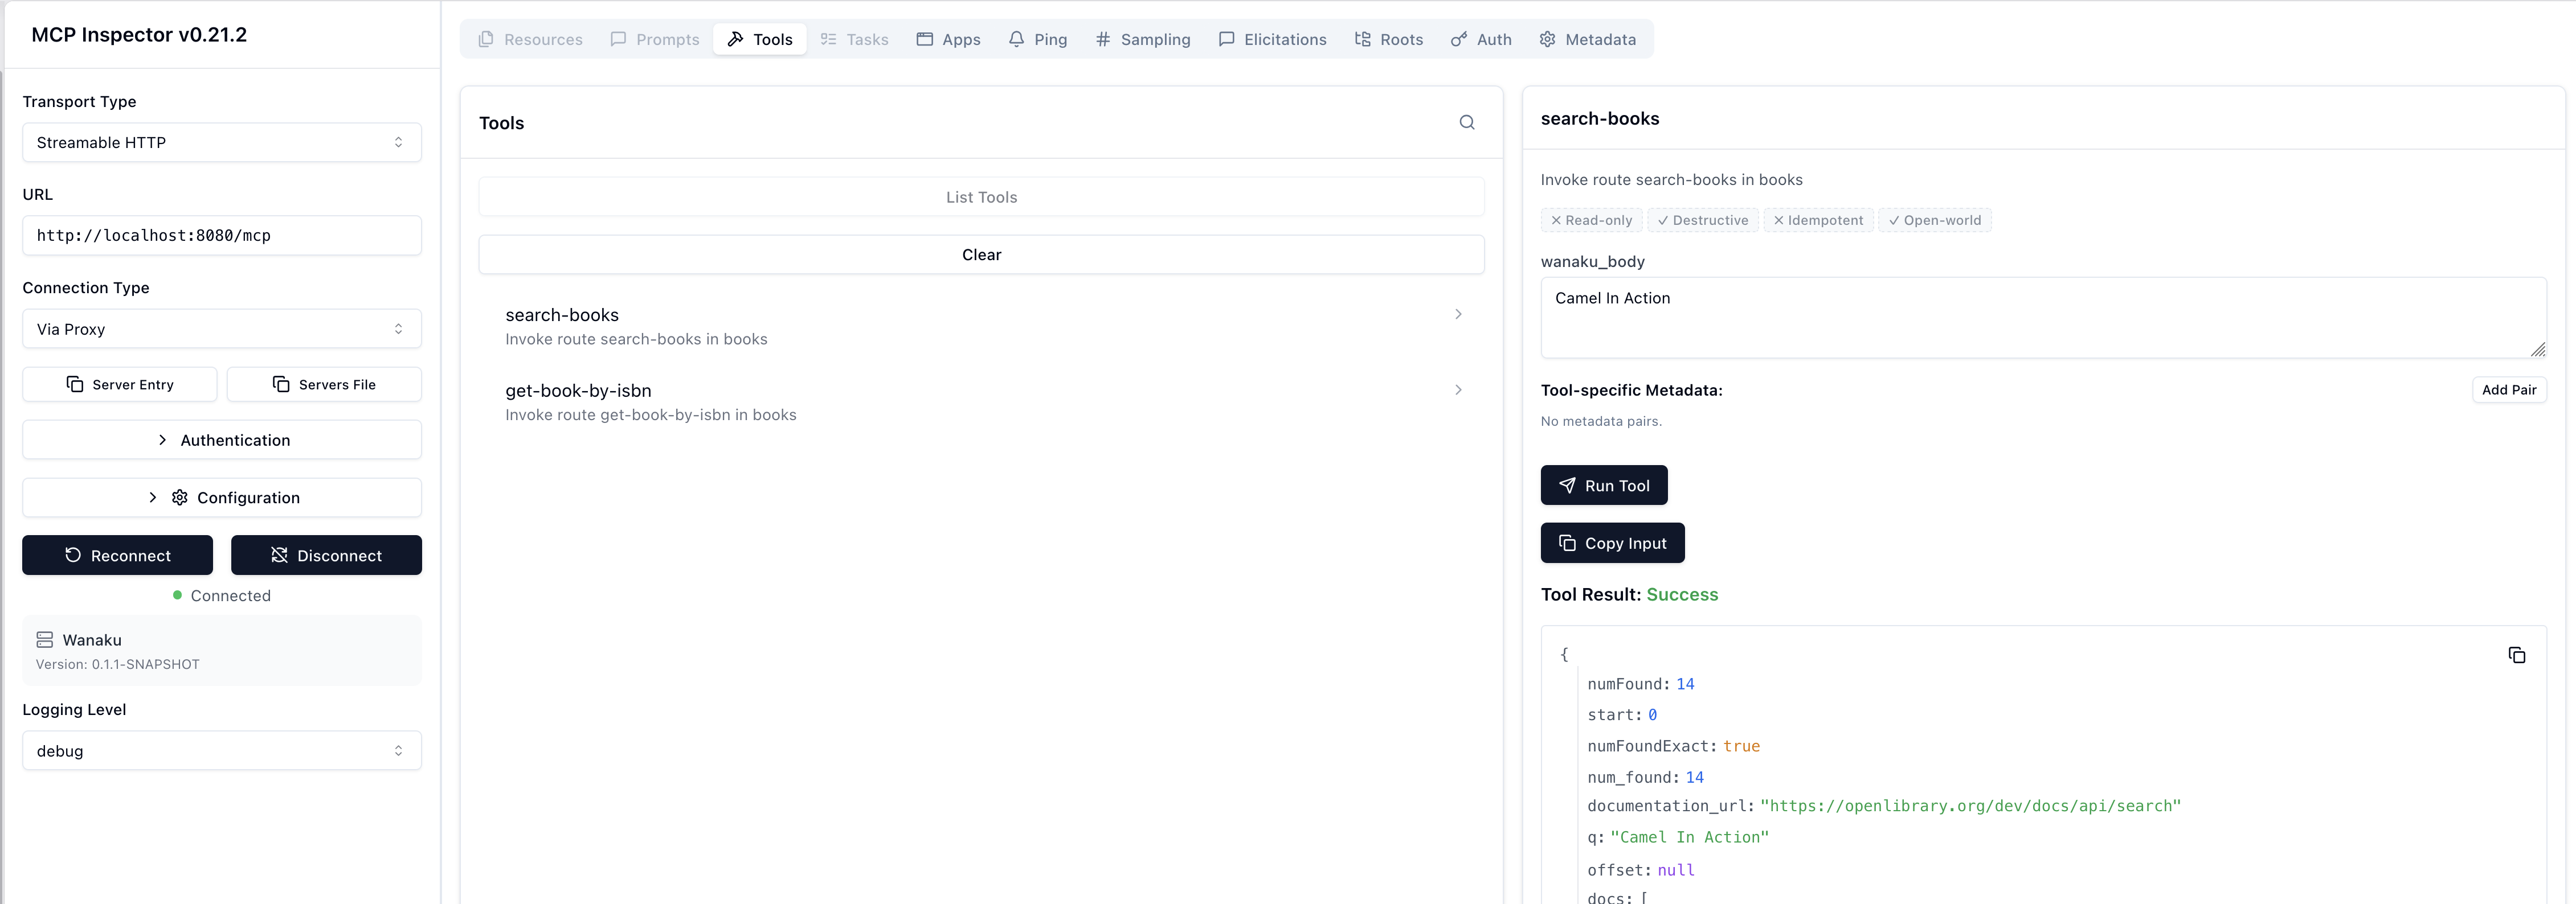Viewport: 2576px width, 904px height.
Task: Click the hammer icon of Tools tab
Action: [x=735, y=39]
